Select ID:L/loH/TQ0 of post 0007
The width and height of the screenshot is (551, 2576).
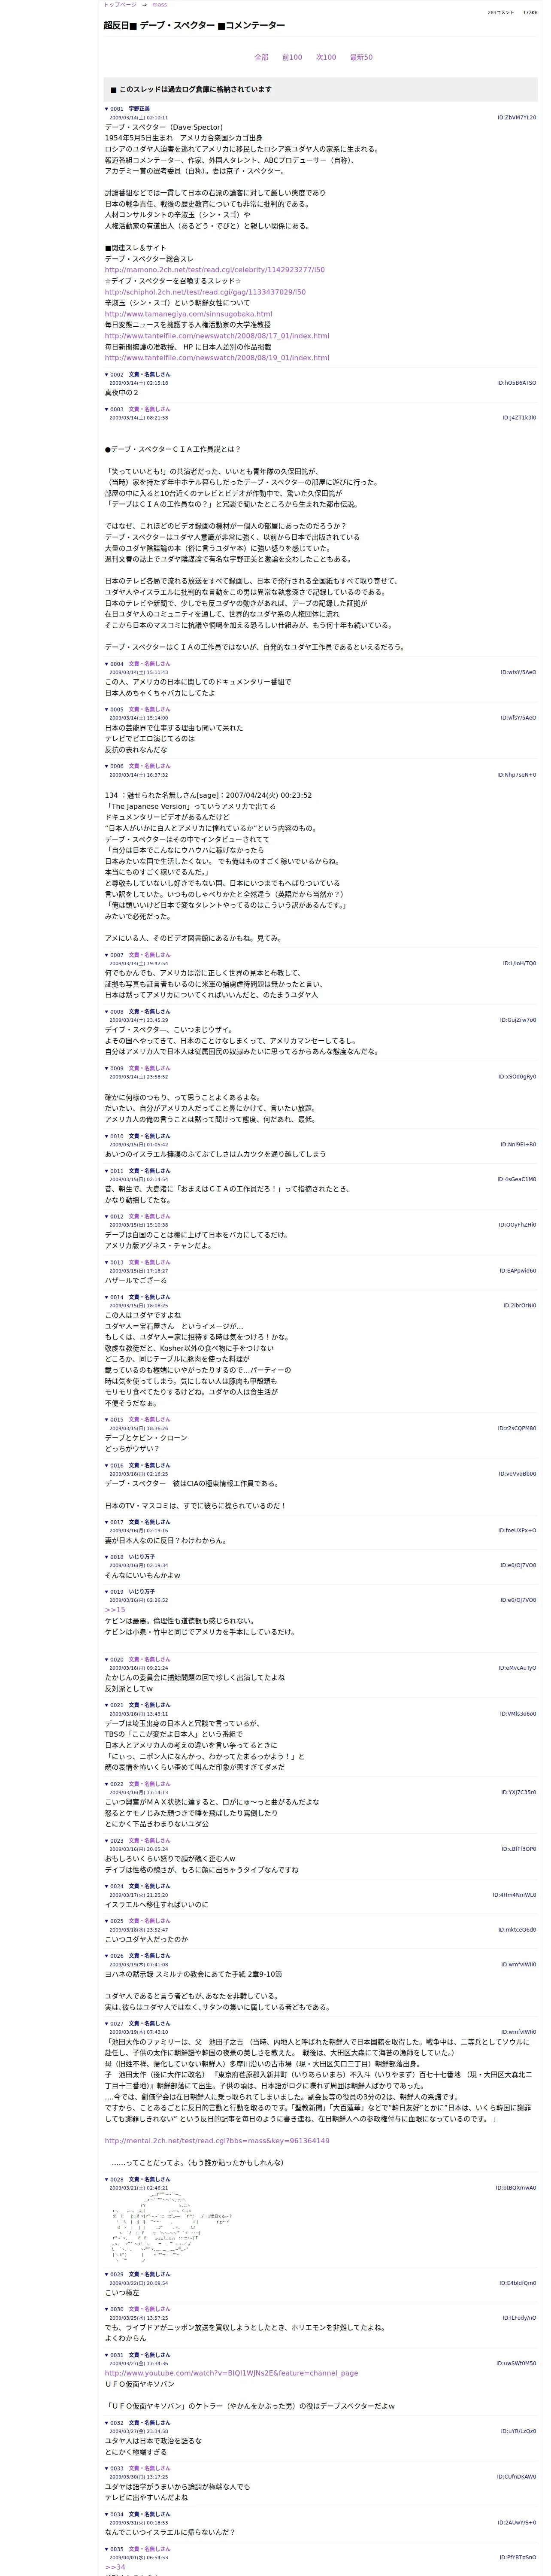(519, 964)
